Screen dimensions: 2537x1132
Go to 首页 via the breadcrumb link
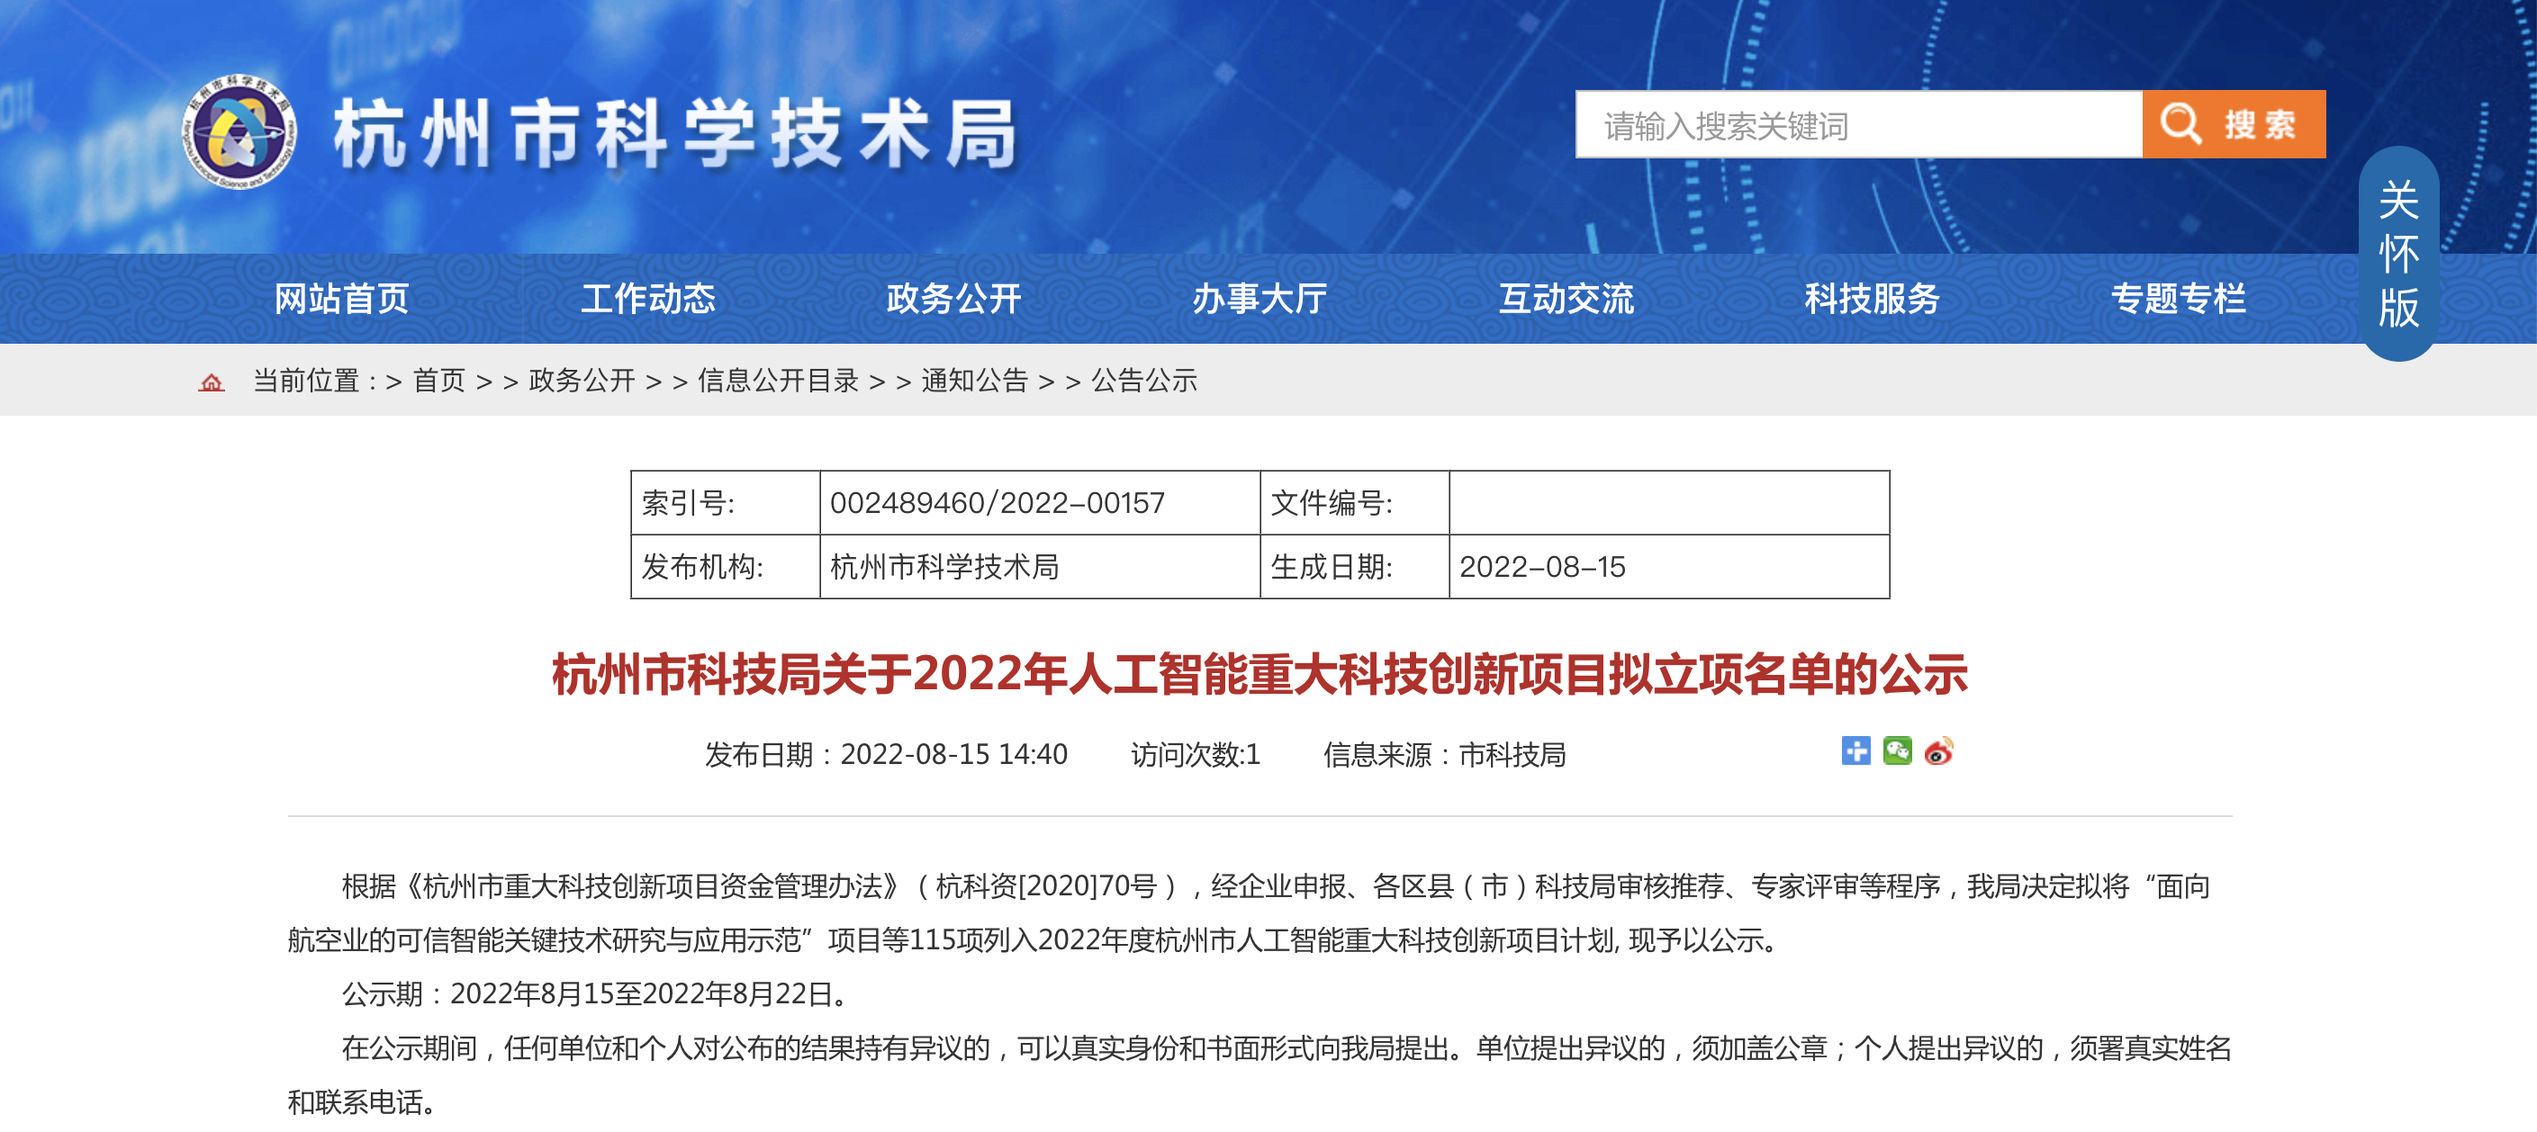pyautogui.click(x=440, y=383)
